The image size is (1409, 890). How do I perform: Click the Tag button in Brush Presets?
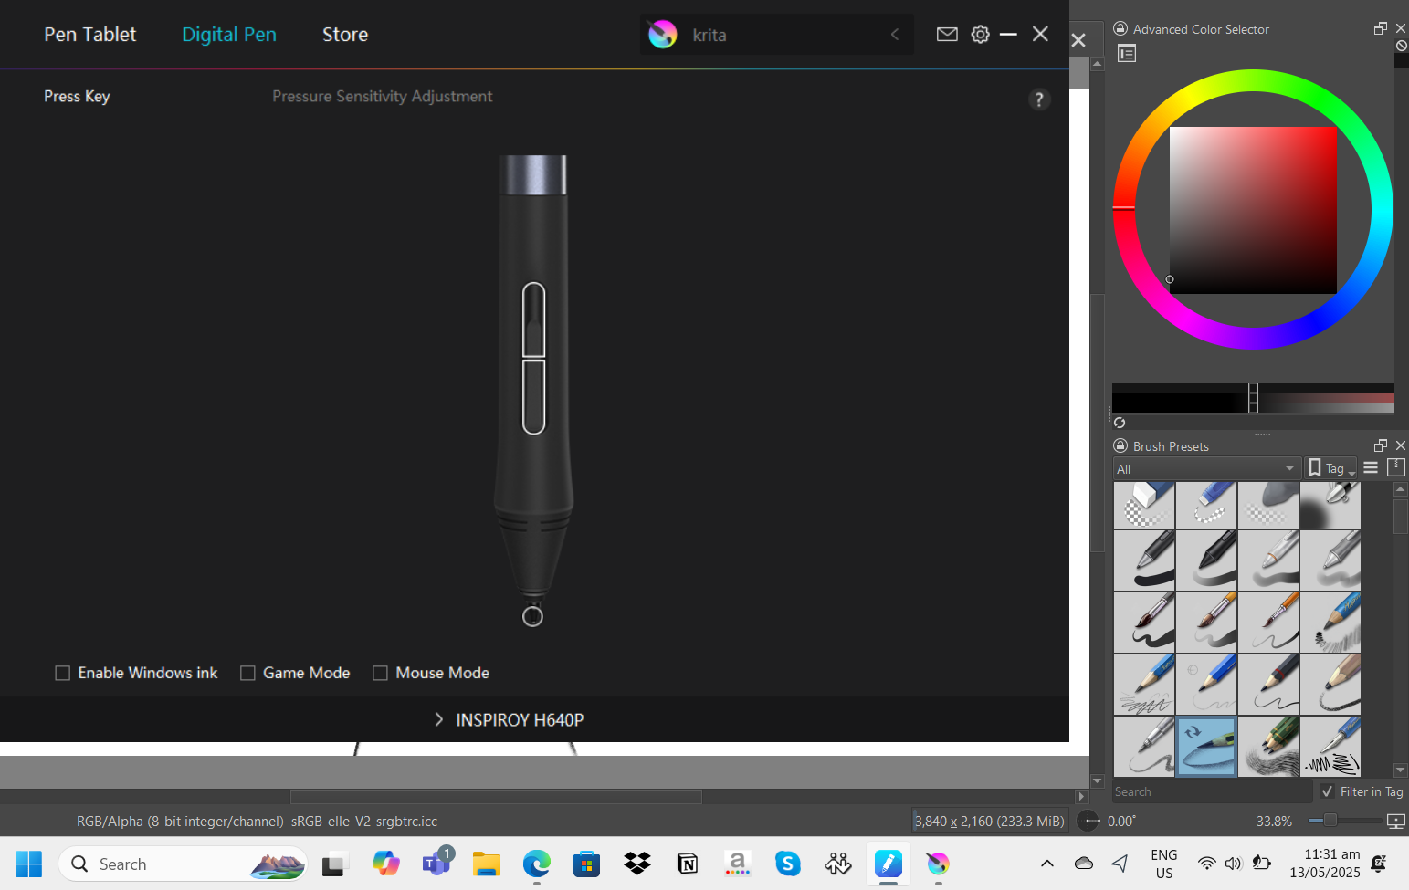1330,468
